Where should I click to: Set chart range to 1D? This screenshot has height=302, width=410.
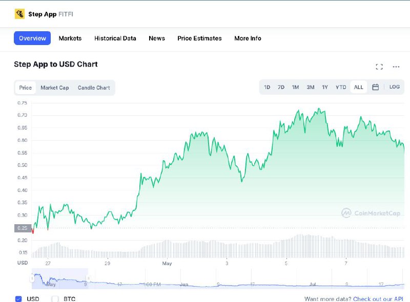click(x=267, y=87)
